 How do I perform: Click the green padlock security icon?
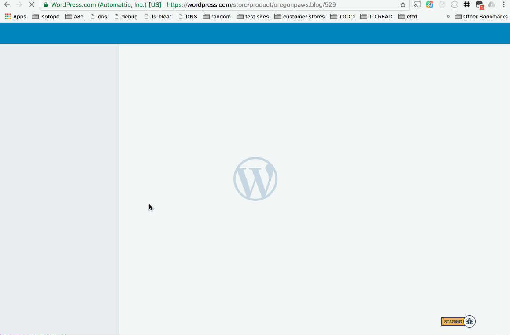click(46, 5)
